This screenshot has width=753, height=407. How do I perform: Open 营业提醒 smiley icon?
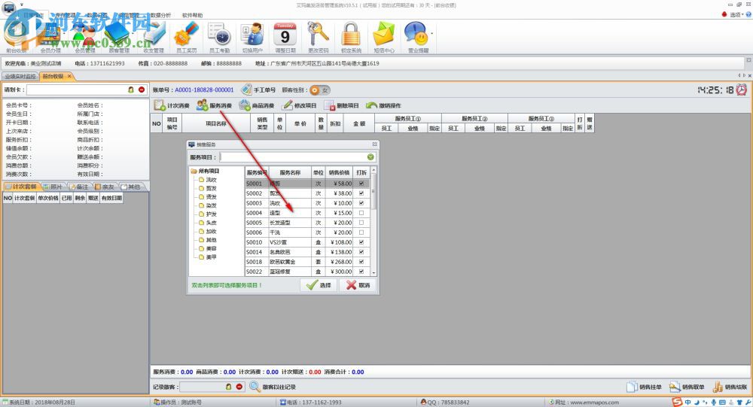tap(416, 38)
